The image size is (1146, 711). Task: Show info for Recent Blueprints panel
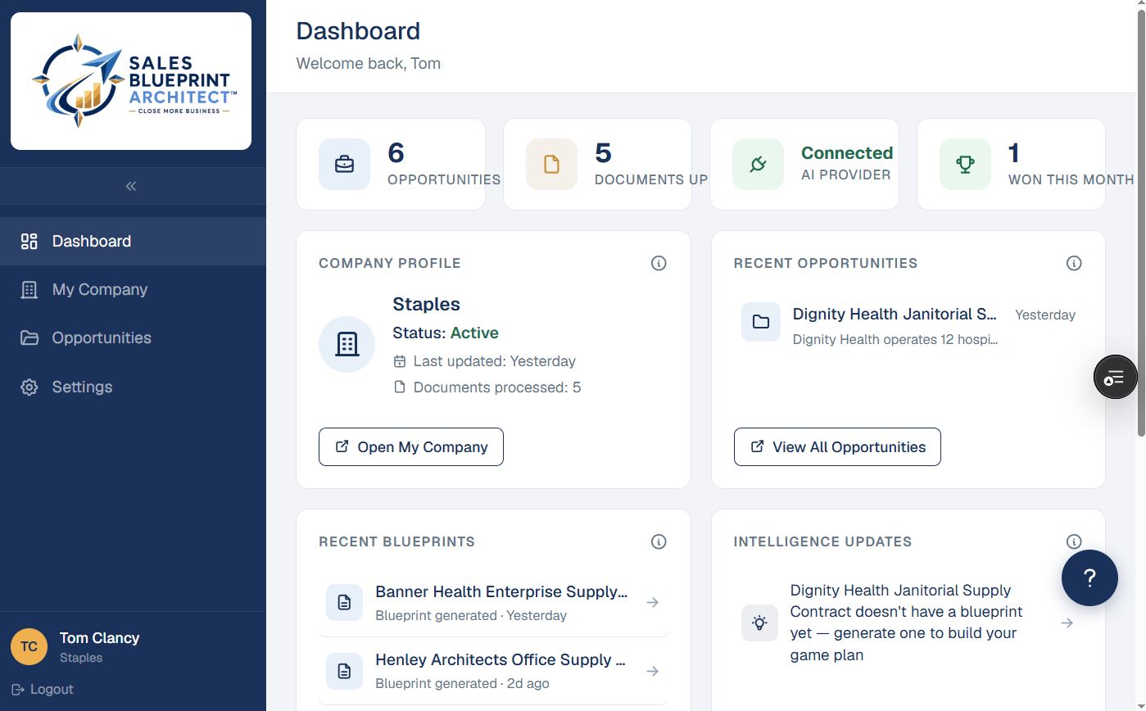click(x=659, y=541)
